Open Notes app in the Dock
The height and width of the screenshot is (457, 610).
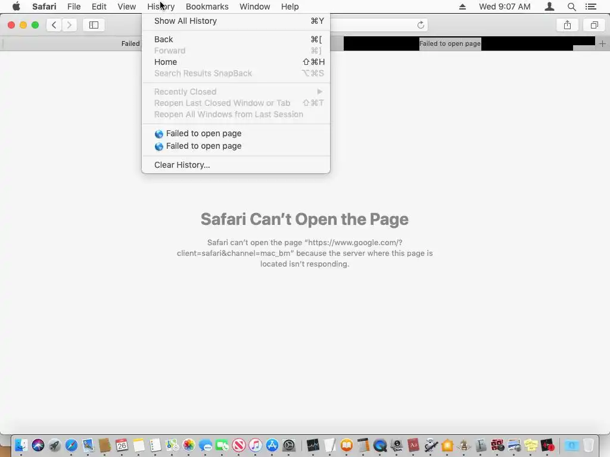[138, 445]
